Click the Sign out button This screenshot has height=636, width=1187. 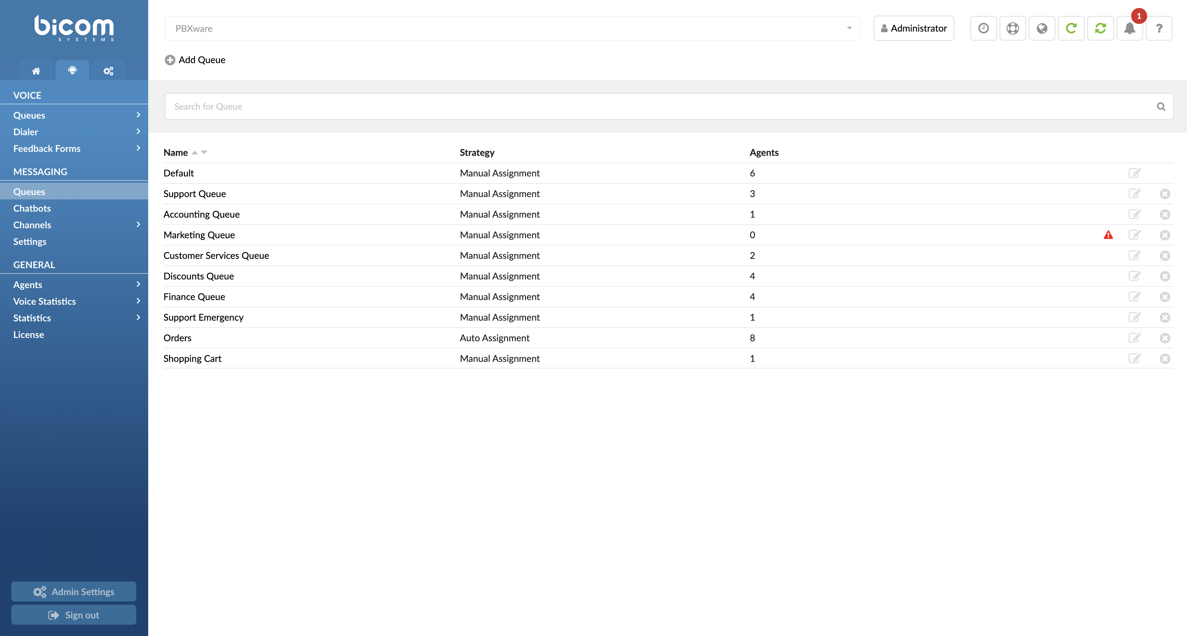point(74,615)
